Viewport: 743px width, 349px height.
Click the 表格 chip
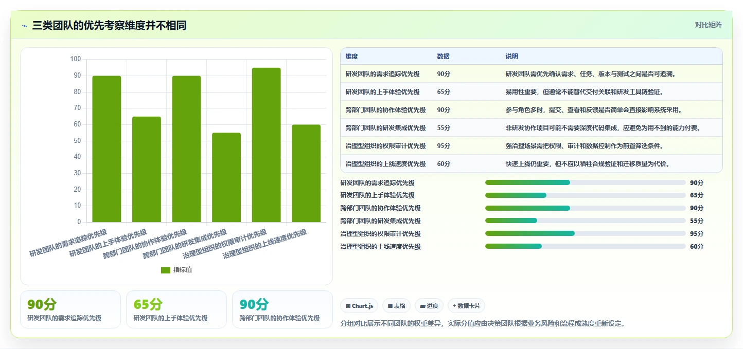pyautogui.click(x=396, y=306)
